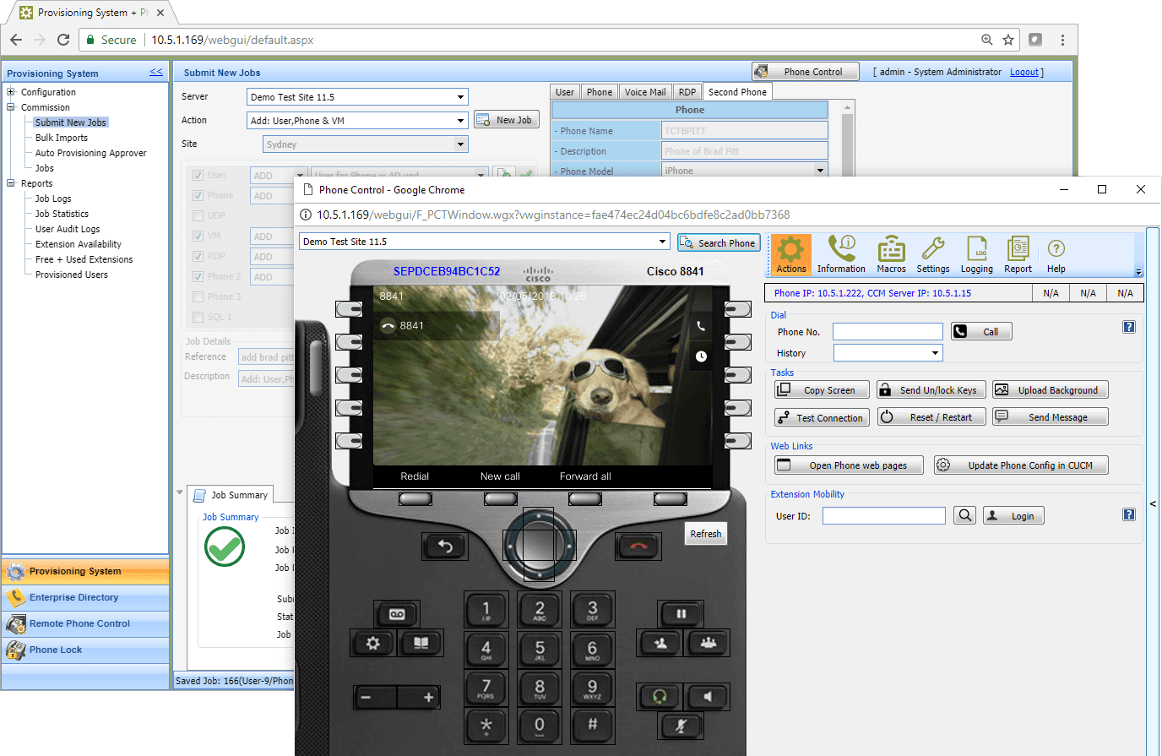Click in the User ID field
The height and width of the screenshot is (756, 1162).
pyautogui.click(x=884, y=515)
